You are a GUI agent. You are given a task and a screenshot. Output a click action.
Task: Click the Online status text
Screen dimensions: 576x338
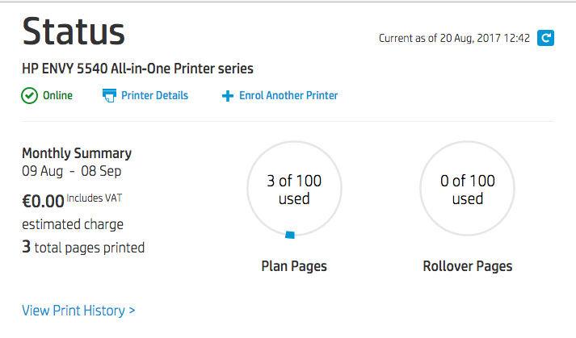57,95
